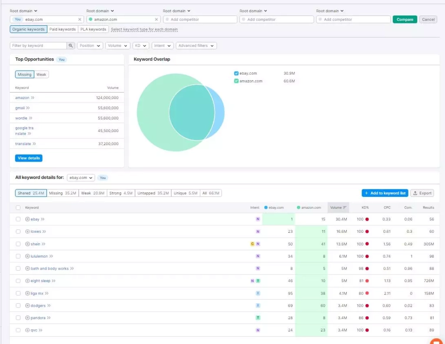
Task: Expand the Advanced filters dropdown
Action: (x=196, y=46)
